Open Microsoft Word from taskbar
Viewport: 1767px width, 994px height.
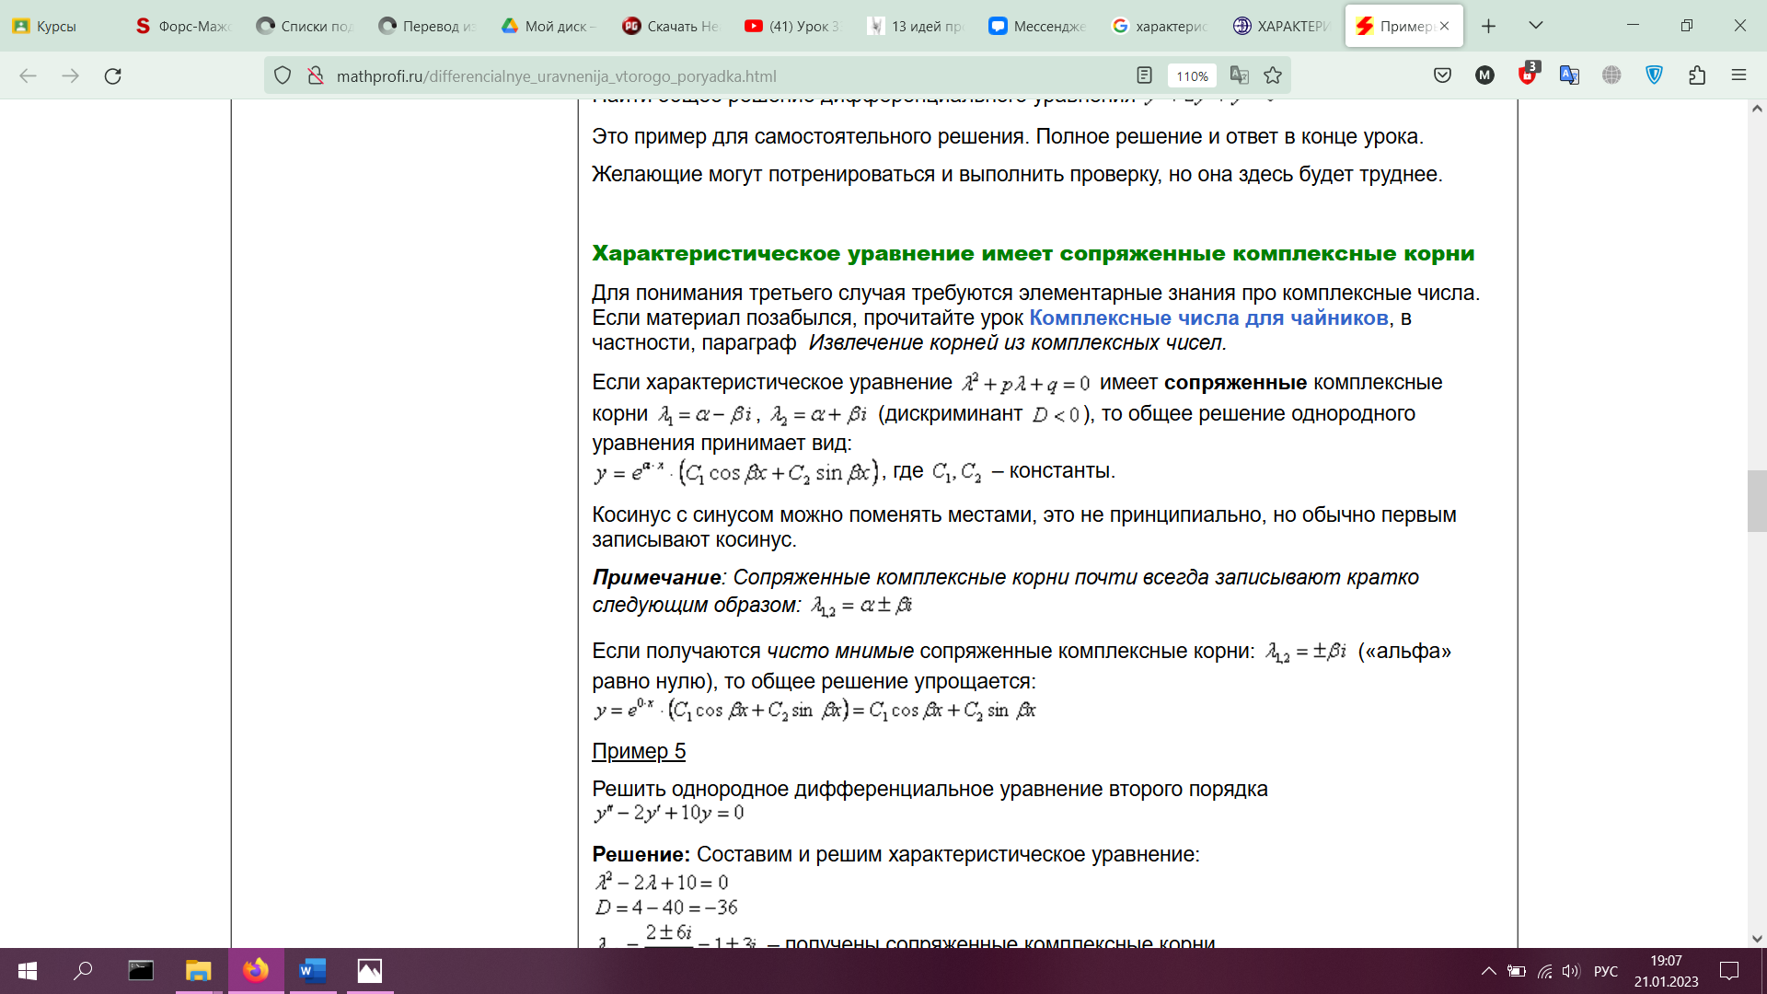(x=313, y=971)
